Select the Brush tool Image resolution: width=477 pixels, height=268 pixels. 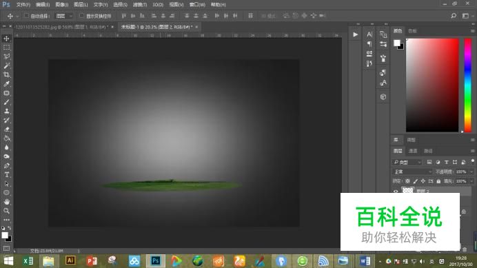(6, 102)
